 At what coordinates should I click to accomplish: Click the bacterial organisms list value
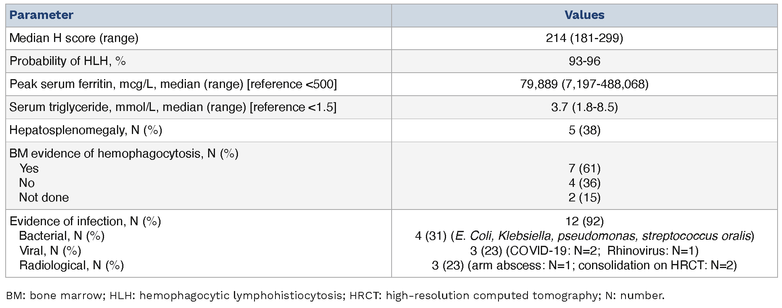584,236
